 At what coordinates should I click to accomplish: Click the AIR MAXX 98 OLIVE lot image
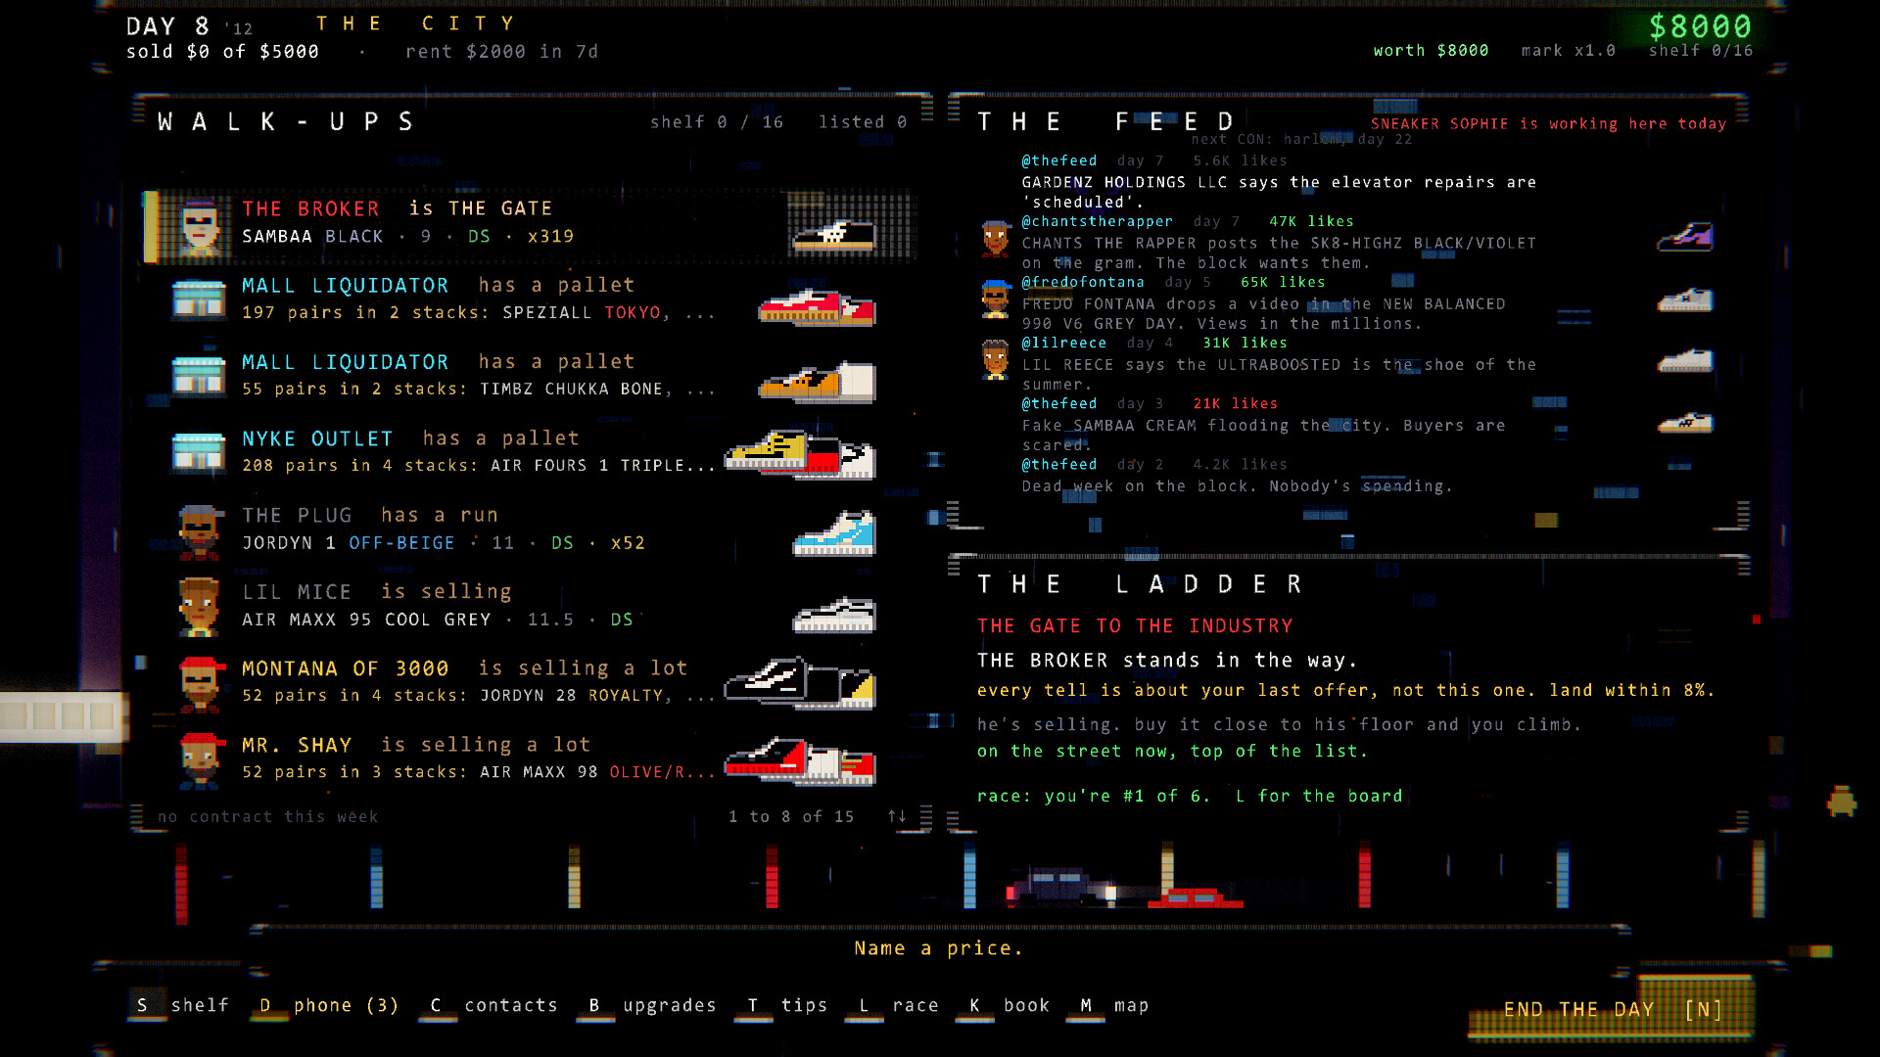pos(800,761)
